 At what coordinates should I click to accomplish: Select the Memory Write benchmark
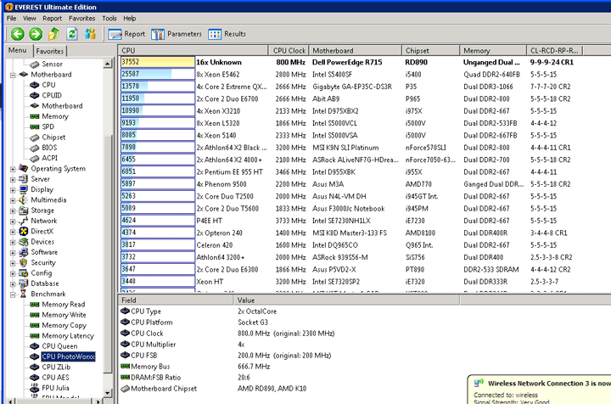[64, 315]
